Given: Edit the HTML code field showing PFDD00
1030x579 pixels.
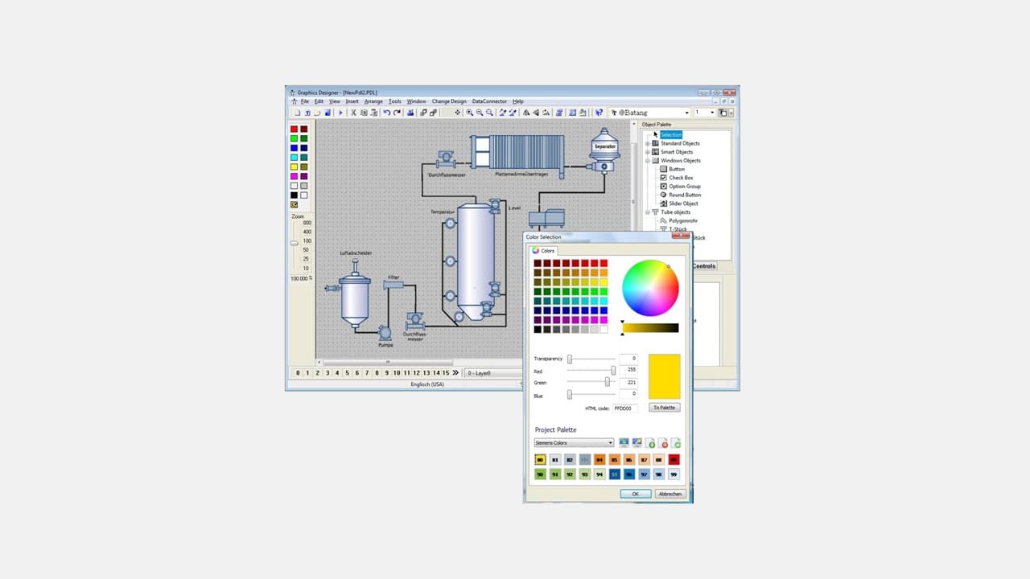Looking at the screenshot, I should point(623,408).
